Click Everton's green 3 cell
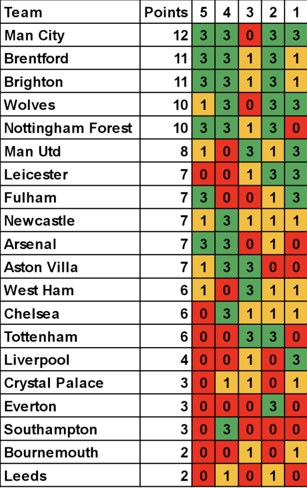This screenshot has width=307, height=488. pos(273,406)
